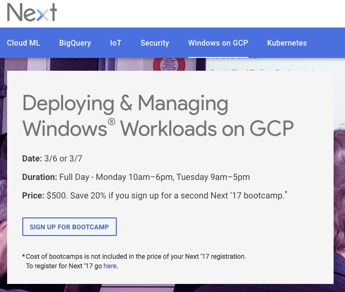Open the Cloud ML tab
Image resolution: width=345 pixels, height=292 pixels.
pos(23,43)
